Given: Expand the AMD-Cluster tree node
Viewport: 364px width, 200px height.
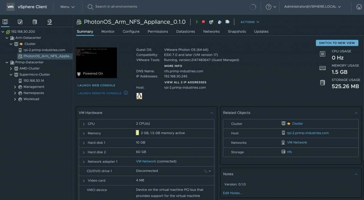Looking at the screenshot, I should [x=11, y=68].
